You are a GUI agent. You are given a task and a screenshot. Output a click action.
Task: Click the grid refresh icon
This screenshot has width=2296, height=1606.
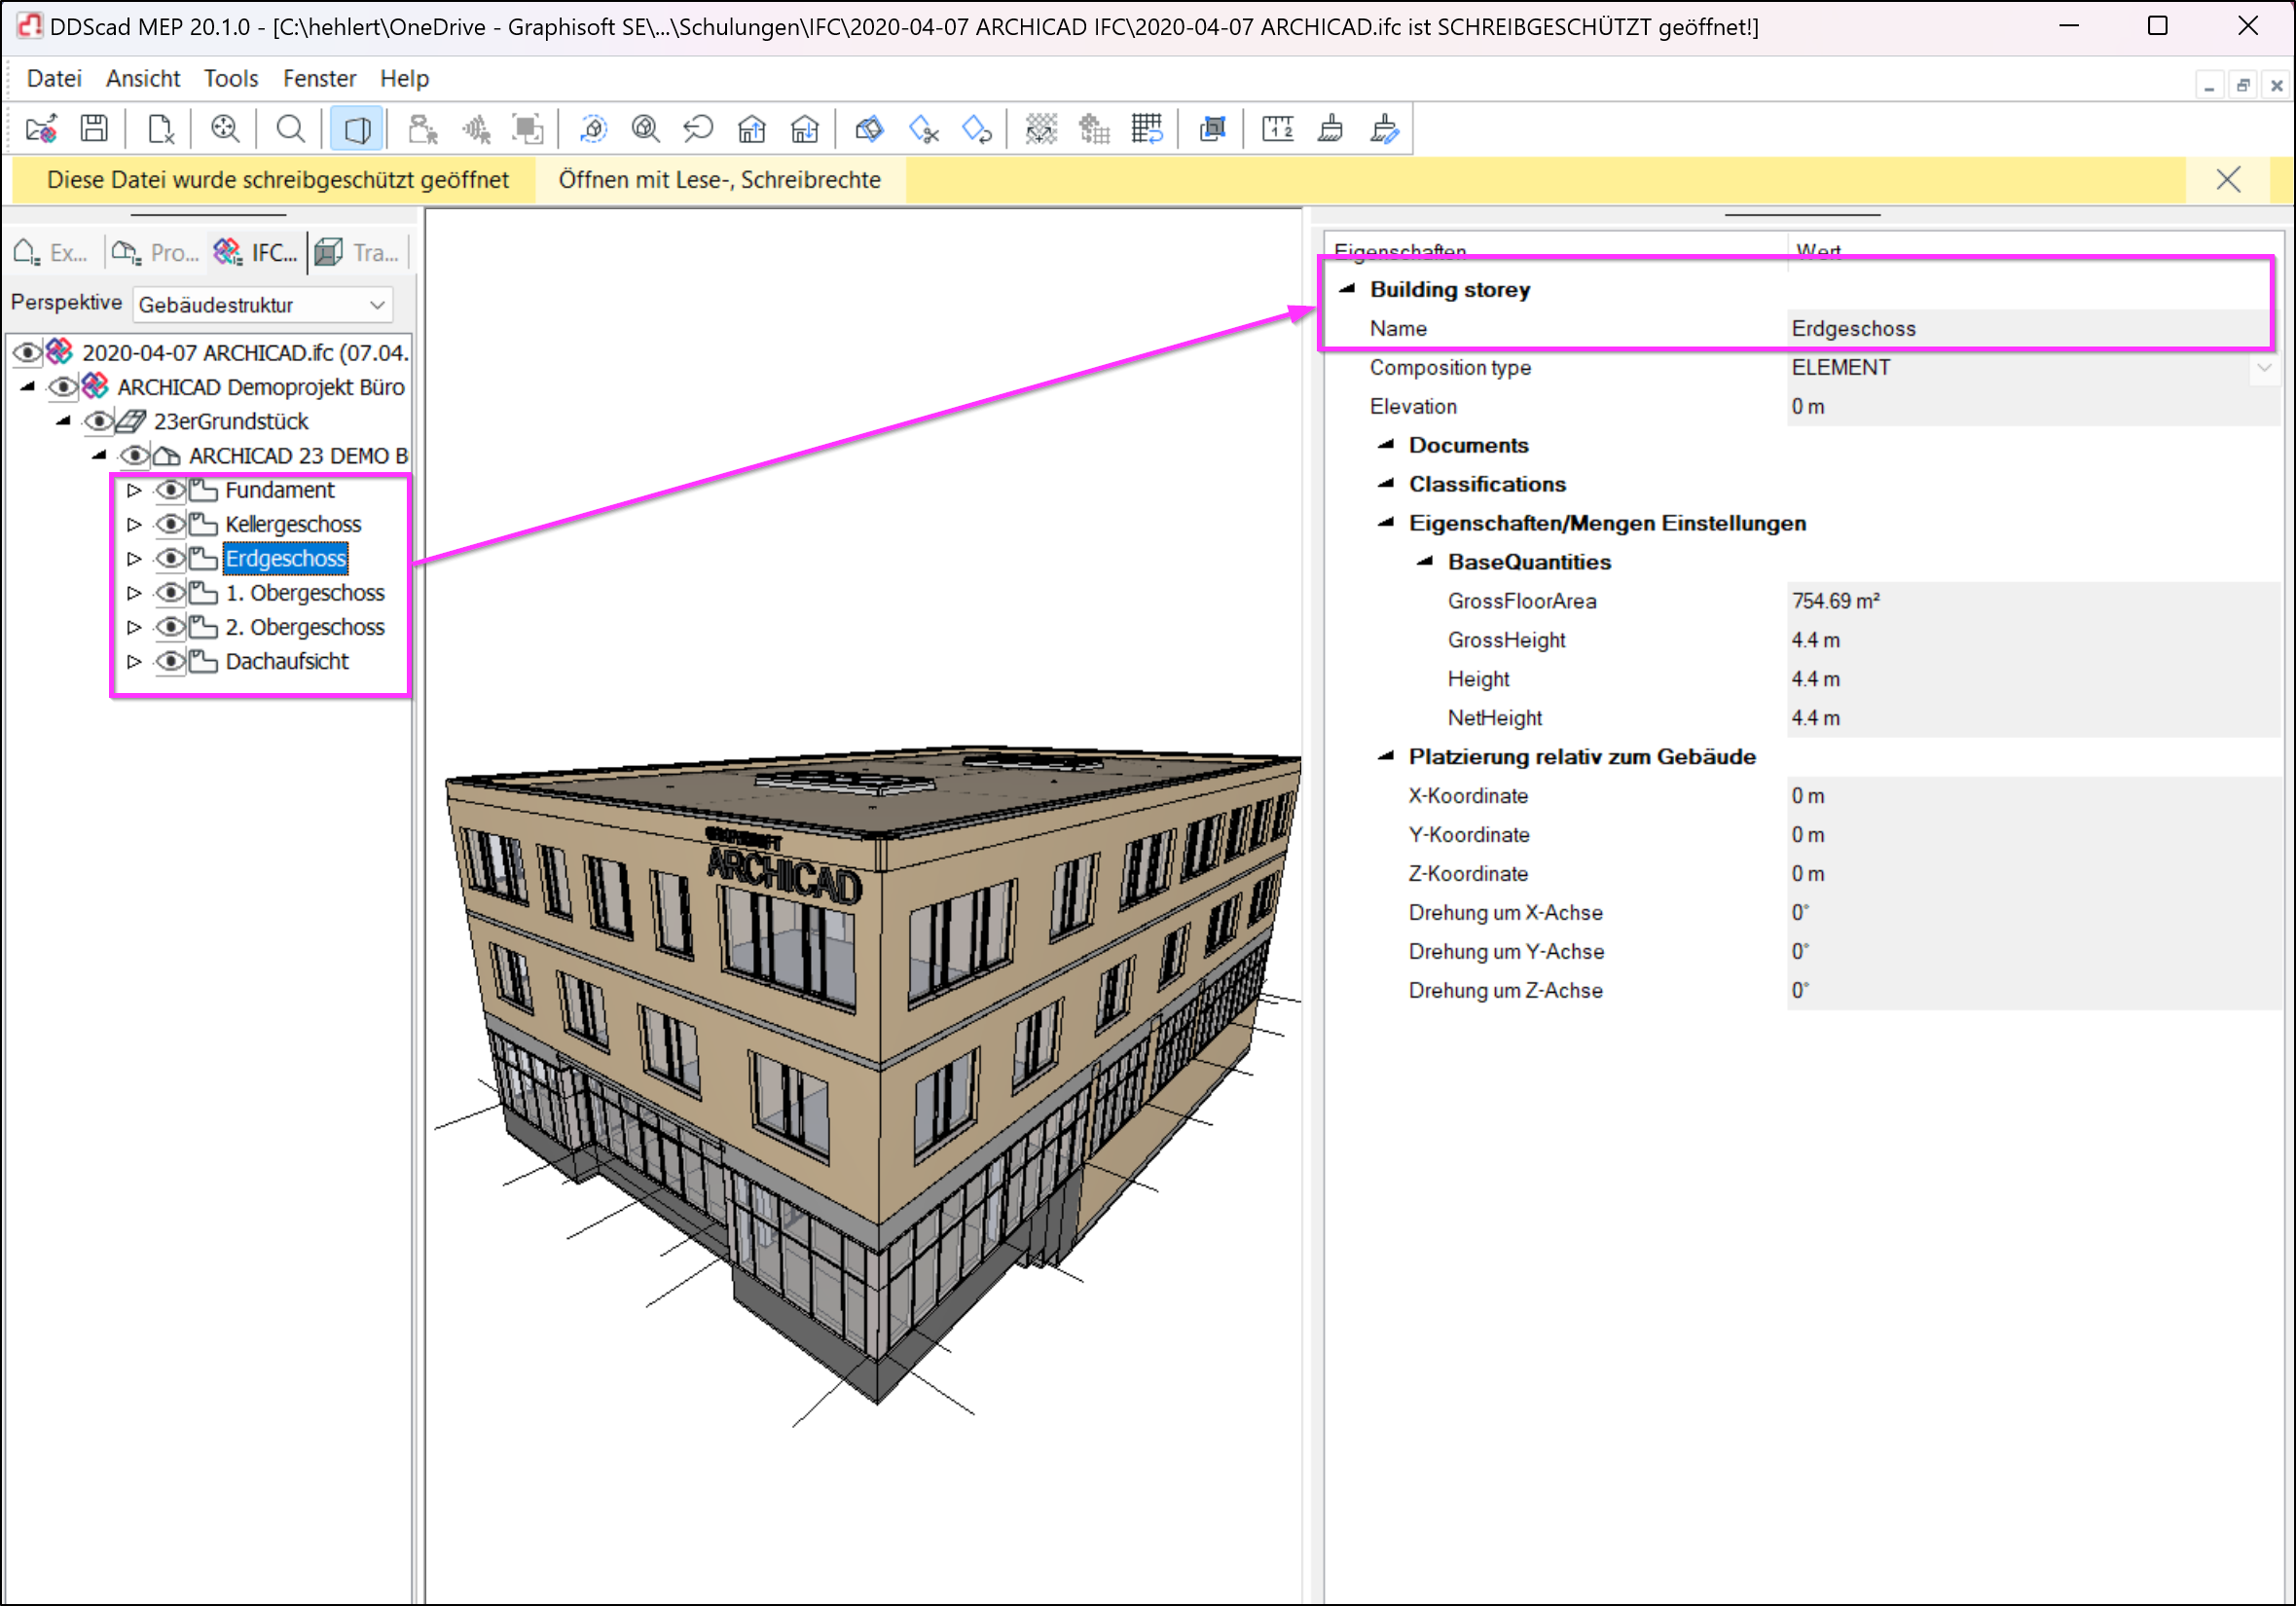[1147, 129]
